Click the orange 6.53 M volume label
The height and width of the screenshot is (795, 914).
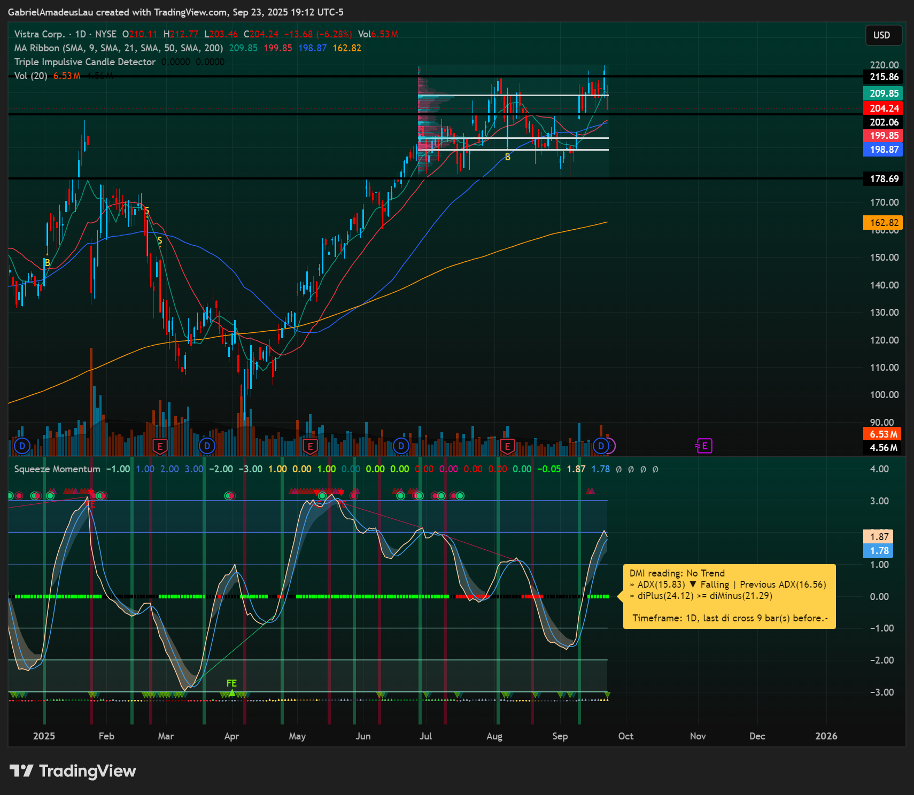coord(882,434)
